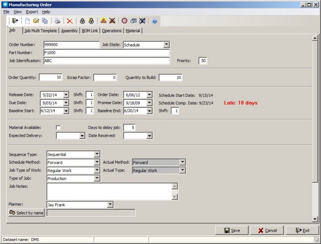Switch to the Operations tab
The image size is (321, 244).
pos(112,31)
